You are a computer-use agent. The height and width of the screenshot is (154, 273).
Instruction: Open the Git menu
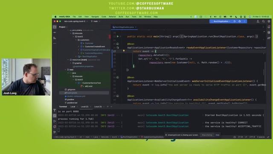pos(140,17)
